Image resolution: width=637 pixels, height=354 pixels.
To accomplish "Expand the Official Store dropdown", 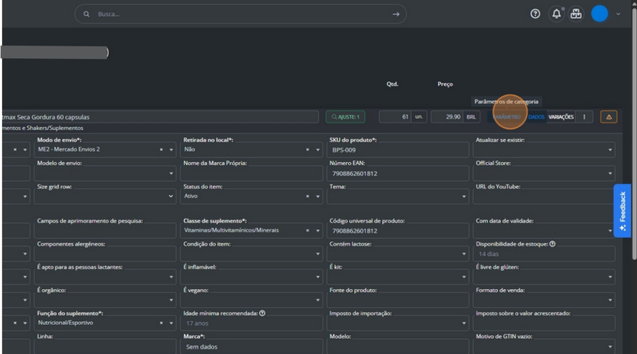I will coord(610,174).
